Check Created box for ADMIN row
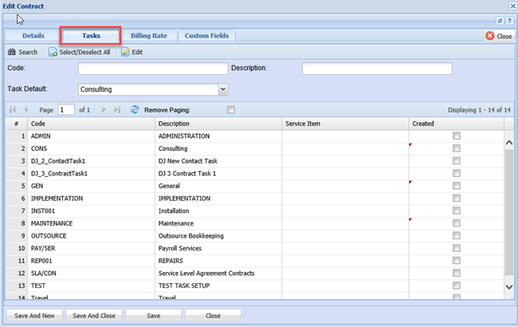The height and width of the screenshot is (327, 518). (457, 136)
